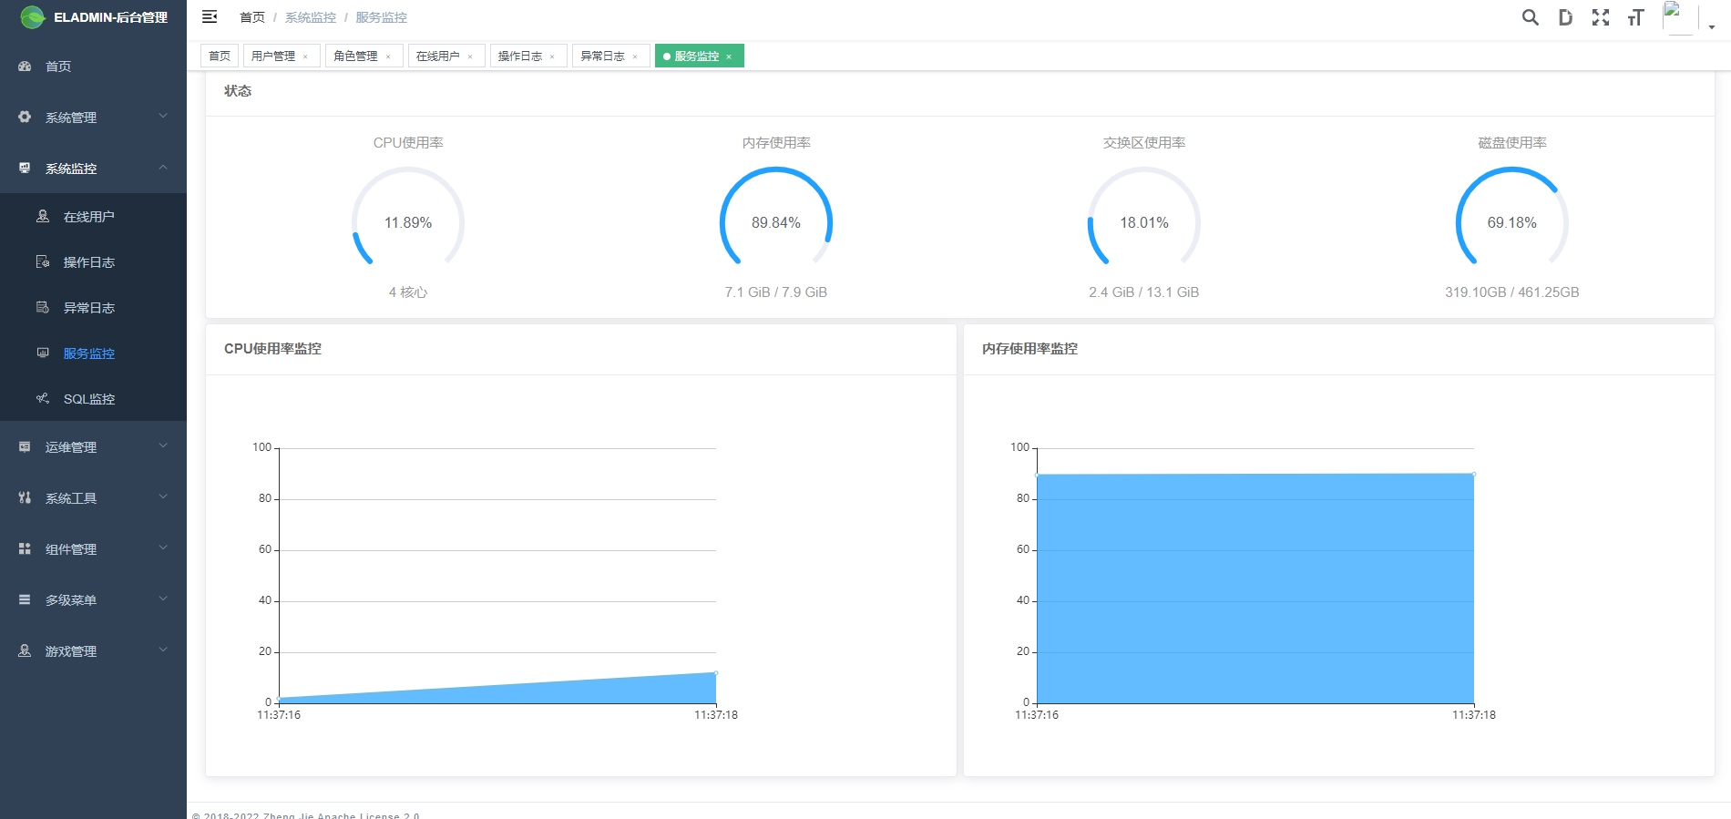Image resolution: width=1731 pixels, height=819 pixels.
Task: Open SQL监控 submenu item
Action: coord(93,399)
